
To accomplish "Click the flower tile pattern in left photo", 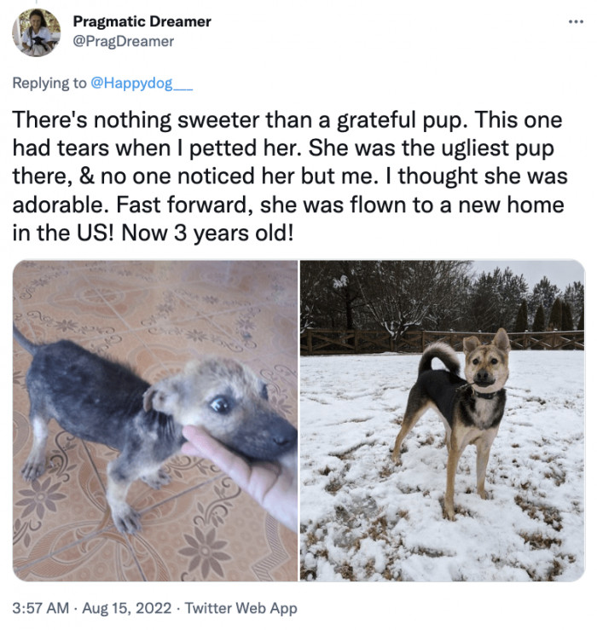I will [41, 497].
